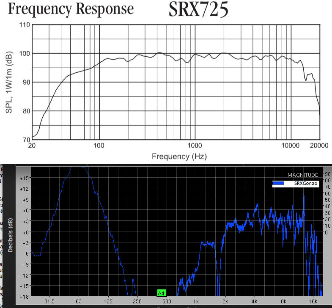332x308 pixels.
Task: Click the 30 right-axis scale label
Action: [327, 213]
